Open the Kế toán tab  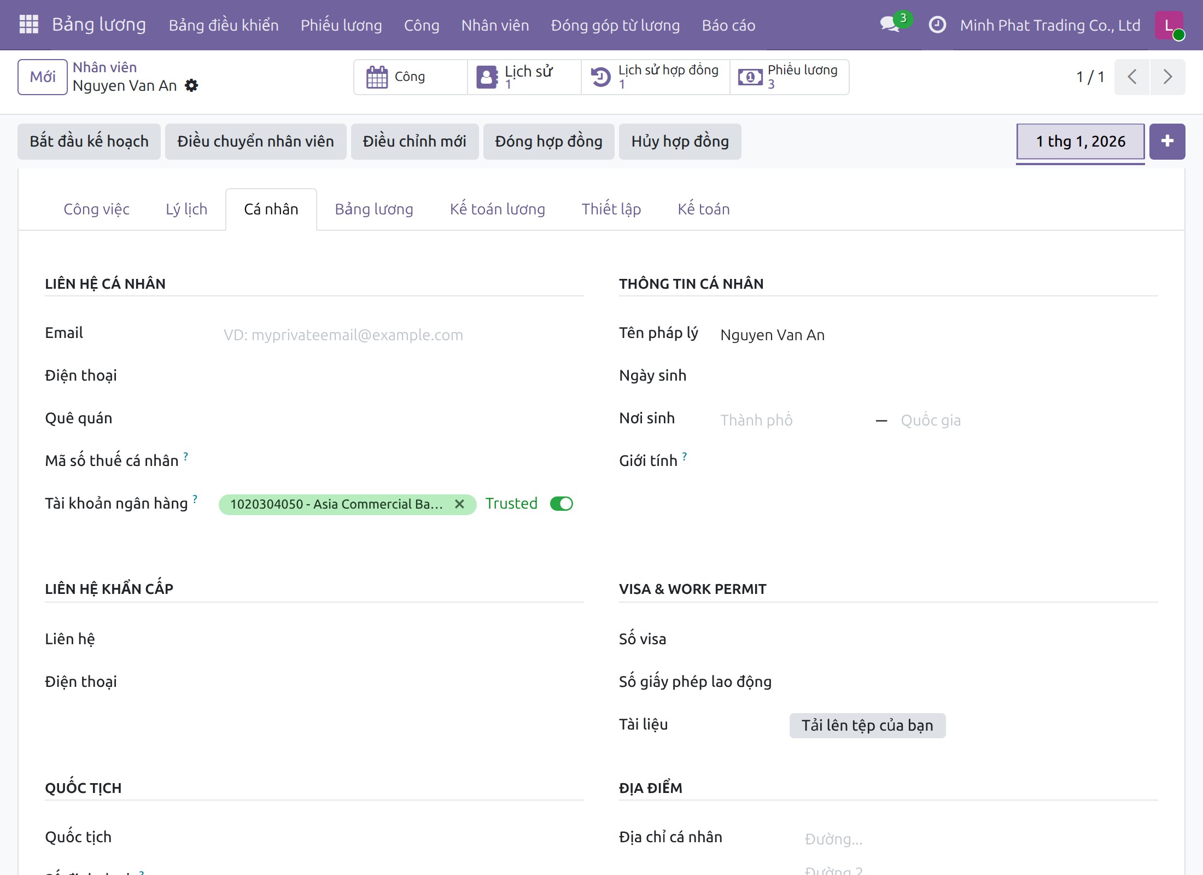coord(704,209)
